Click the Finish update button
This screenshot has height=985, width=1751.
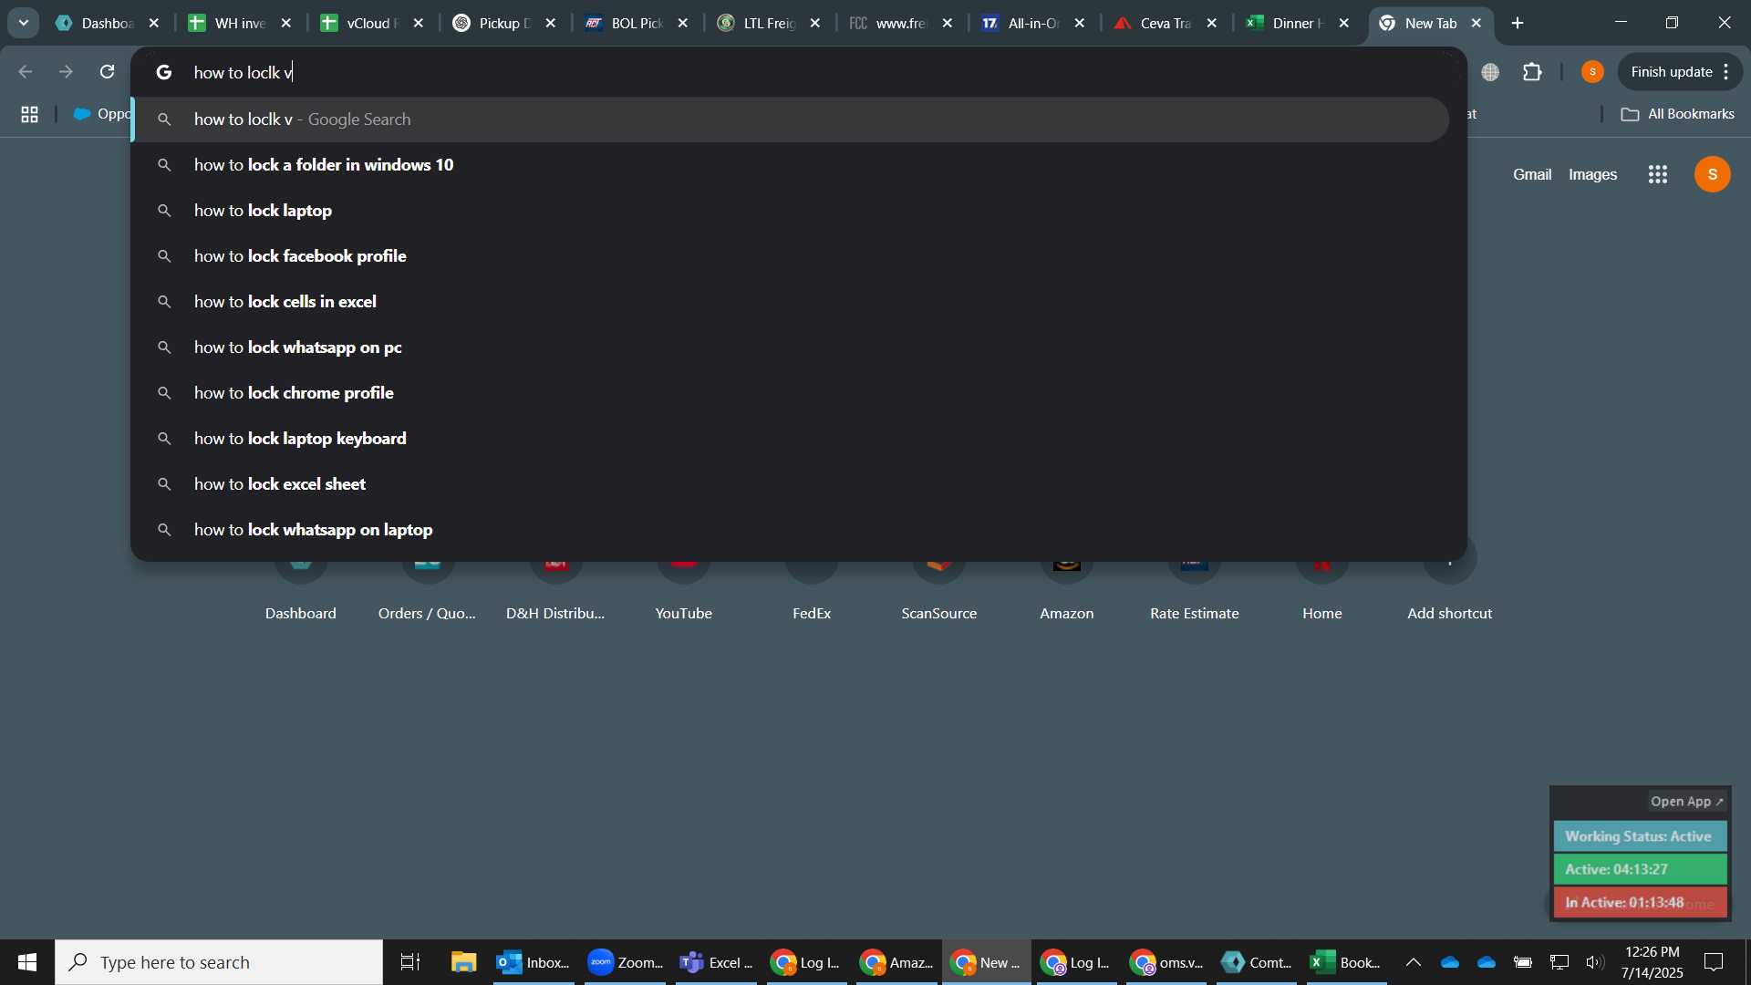tap(1680, 72)
